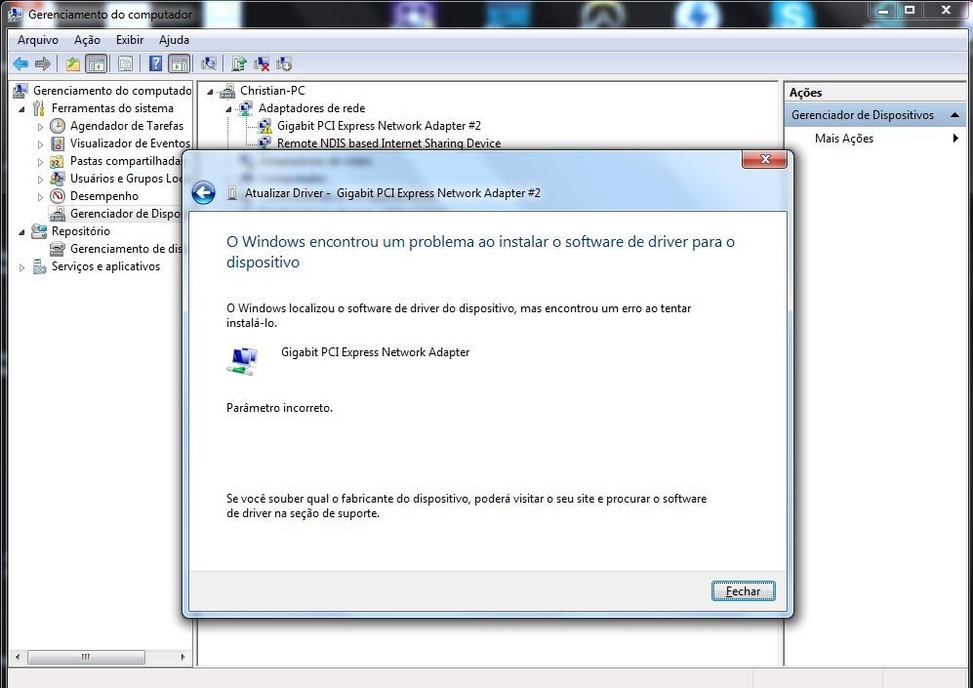This screenshot has width=973, height=688.
Task: Collapse the Adaptadores de rede category
Action: click(x=229, y=109)
